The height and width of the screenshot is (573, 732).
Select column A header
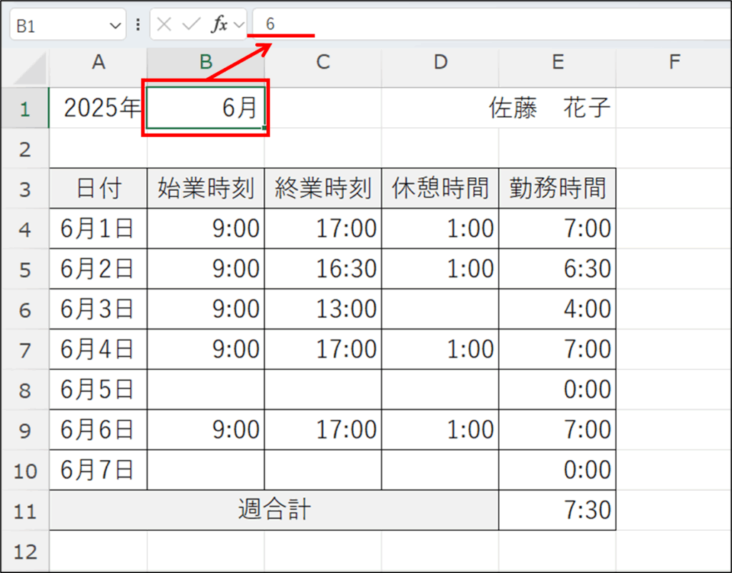(x=98, y=63)
